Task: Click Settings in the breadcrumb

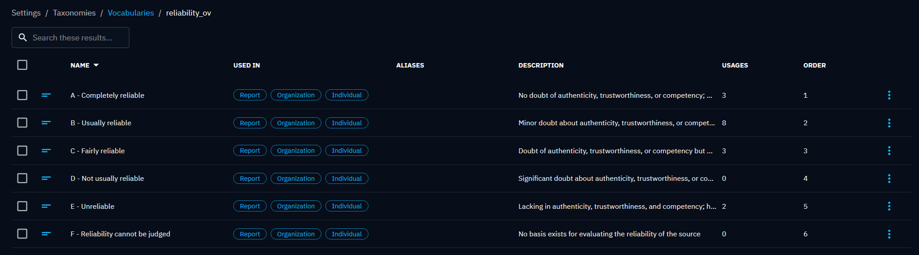Action: [x=26, y=13]
